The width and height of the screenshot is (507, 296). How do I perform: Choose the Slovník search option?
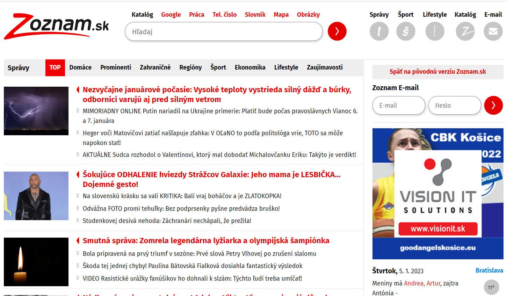point(255,15)
